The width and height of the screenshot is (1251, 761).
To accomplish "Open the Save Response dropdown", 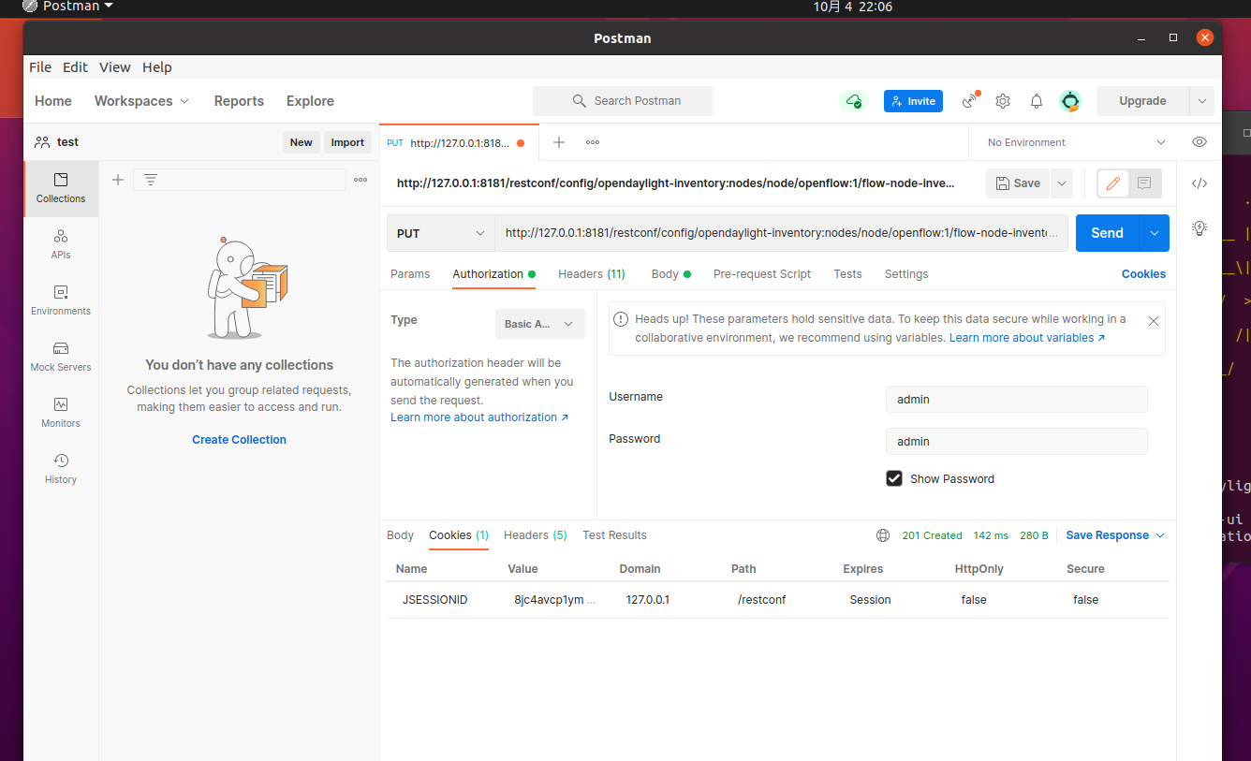I will [1115, 535].
